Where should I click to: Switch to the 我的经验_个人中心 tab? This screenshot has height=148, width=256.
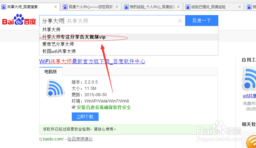tap(152, 7)
